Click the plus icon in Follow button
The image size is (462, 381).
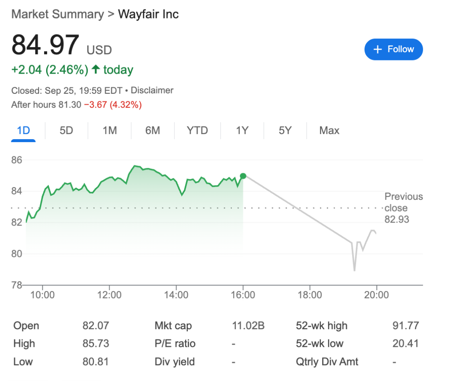377,50
